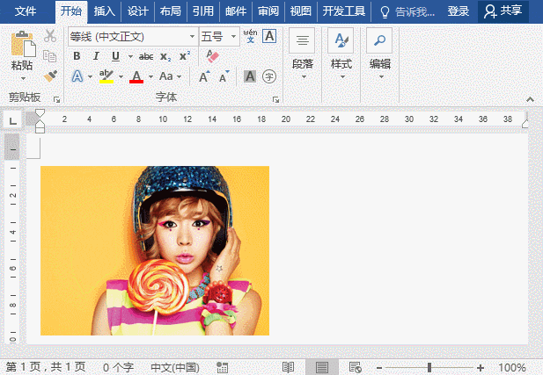
Task: Click the Clear Formatting eraser icon
Action: (211, 56)
